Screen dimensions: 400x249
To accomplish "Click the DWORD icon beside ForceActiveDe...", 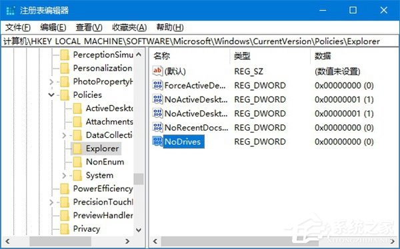I will point(157,85).
